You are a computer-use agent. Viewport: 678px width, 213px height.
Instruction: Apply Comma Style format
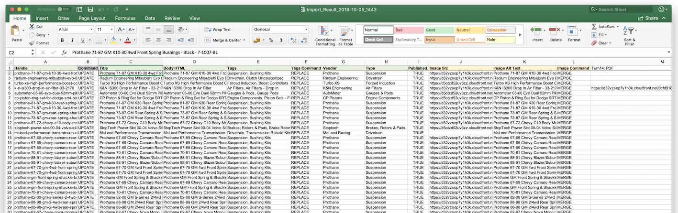coord(280,40)
